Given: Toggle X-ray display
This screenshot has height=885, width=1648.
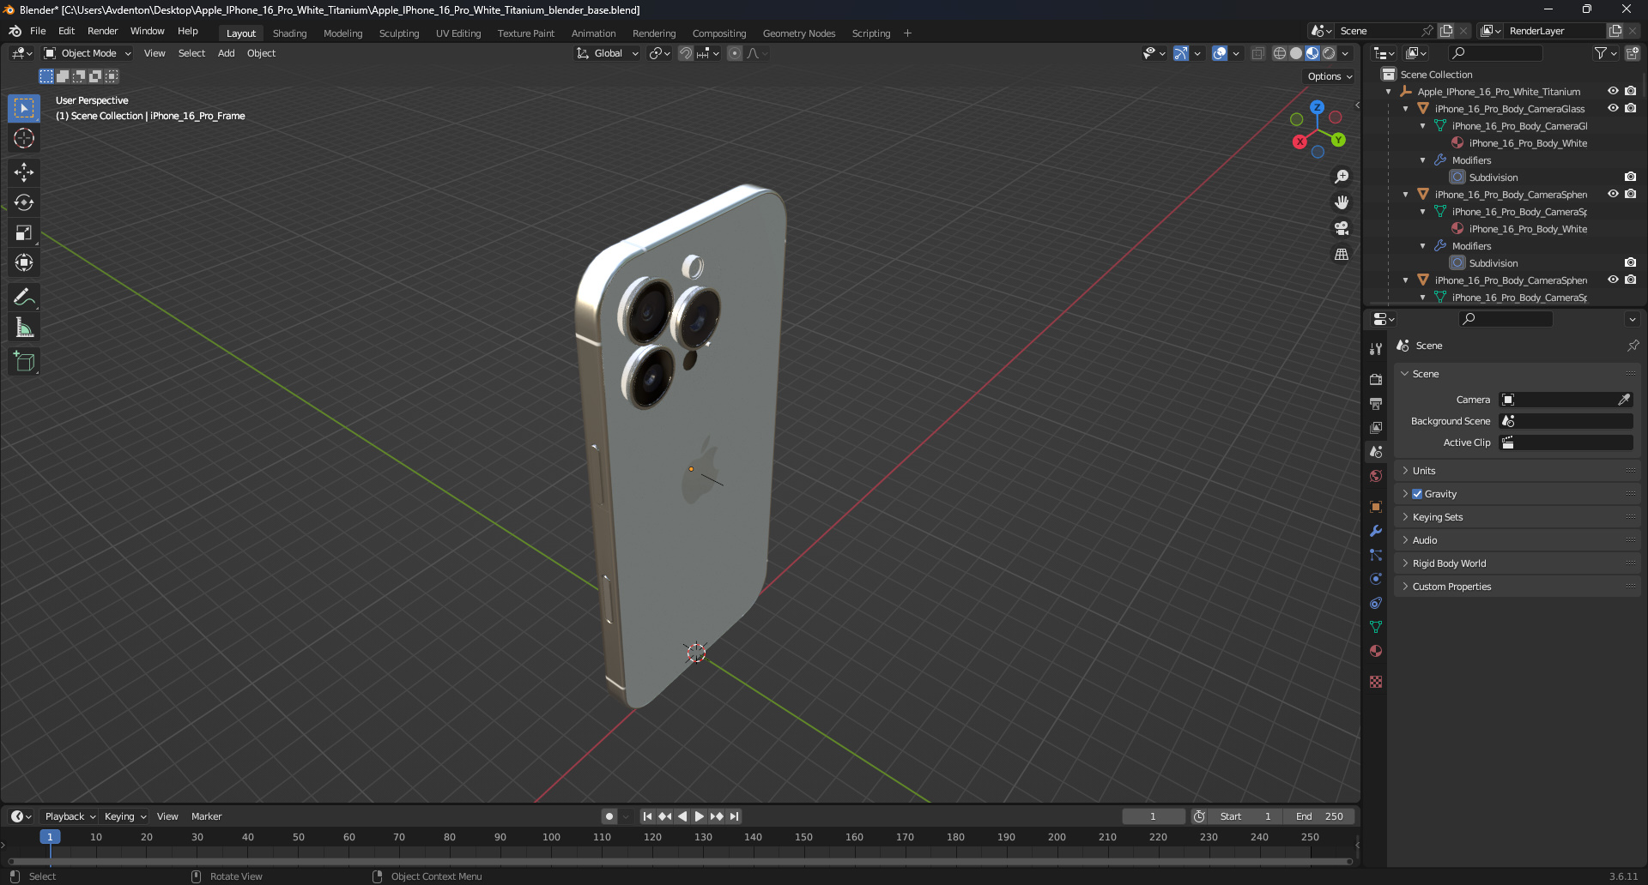Looking at the screenshot, I should [1257, 53].
